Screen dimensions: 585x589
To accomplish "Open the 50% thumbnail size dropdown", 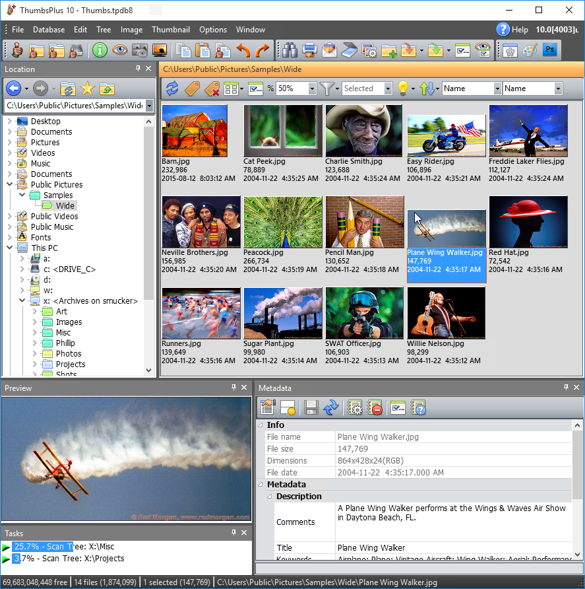I will pyautogui.click(x=311, y=88).
